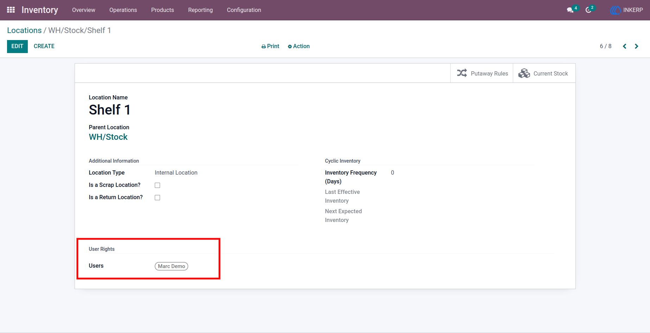
Task: Click the CREATE button
Action: tap(44, 46)
